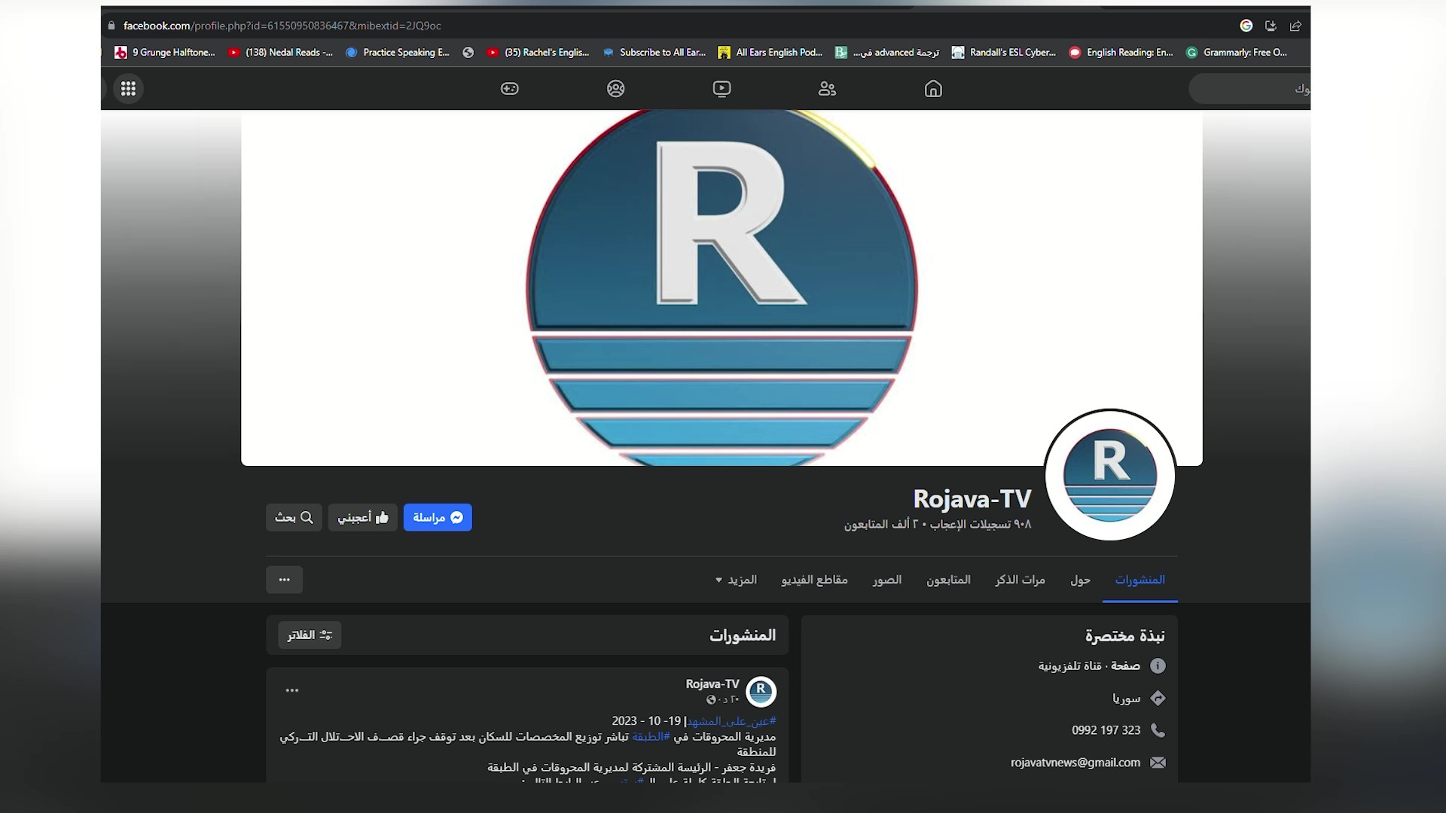
Task: Select the مقاطع الفيديو videos tab
Action: click(x=814, y=580)
